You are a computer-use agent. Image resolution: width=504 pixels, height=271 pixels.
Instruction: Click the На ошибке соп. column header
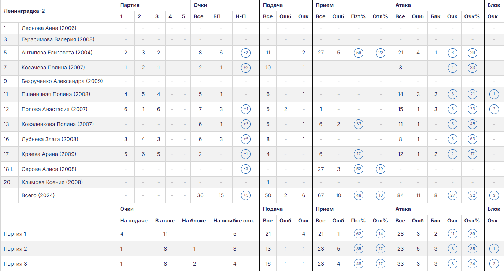234,221
